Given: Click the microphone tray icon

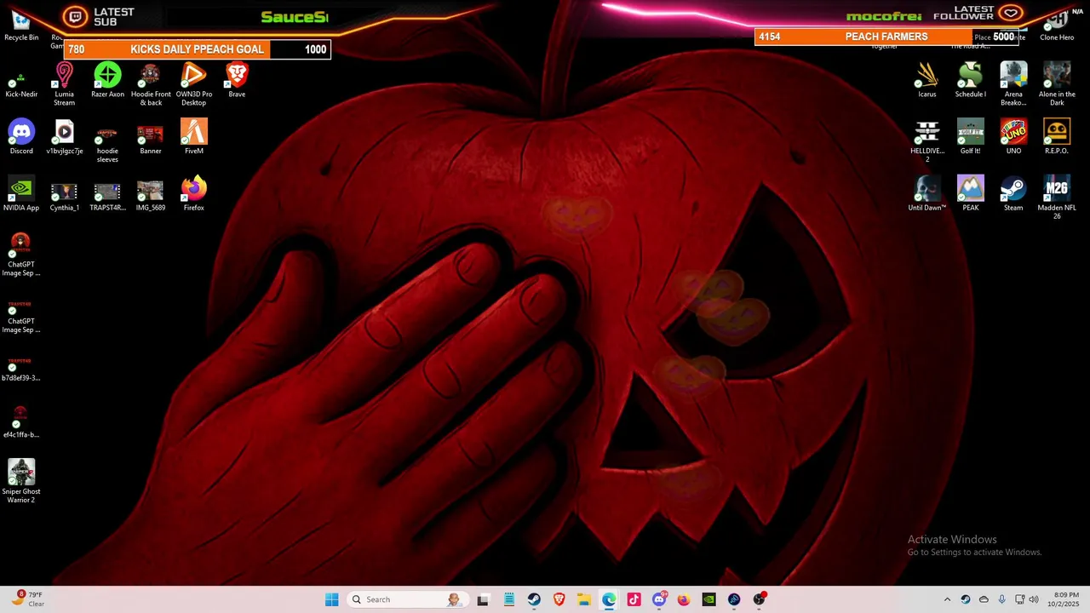Looking at the screenshot, I should pyautogui.click(x=1001, y=599).
